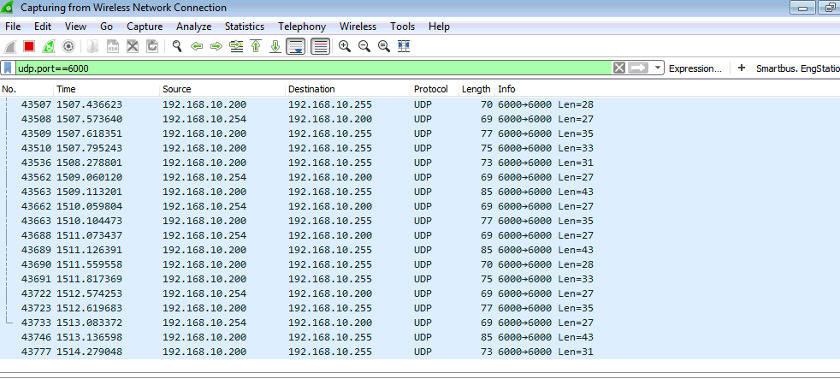The image size is (840, 379).
Task: Select packet number 43507
Action: coord(420,104)
